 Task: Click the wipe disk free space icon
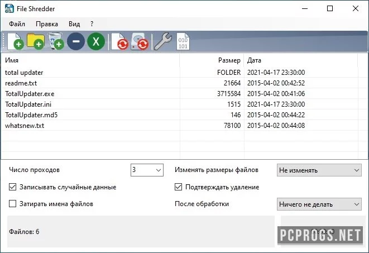tap(140, 41)
